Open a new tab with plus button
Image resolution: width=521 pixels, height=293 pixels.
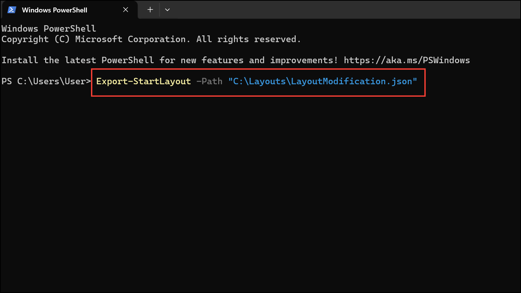150,10
